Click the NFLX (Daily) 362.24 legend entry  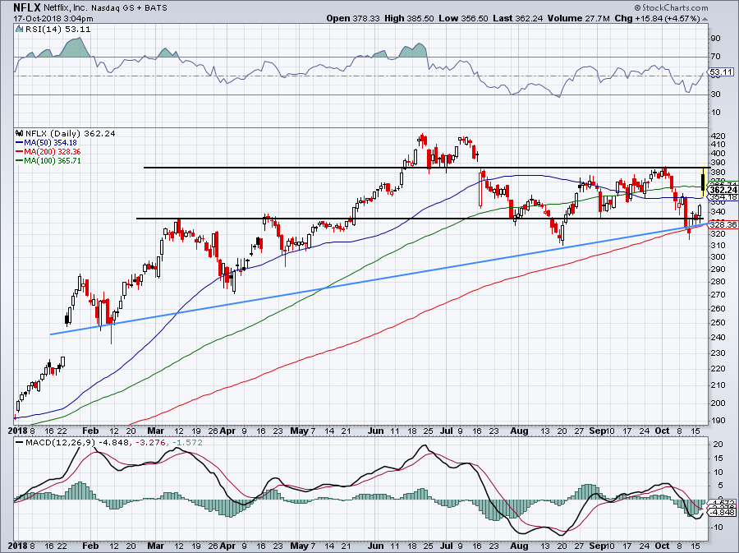tap(71, 133)
